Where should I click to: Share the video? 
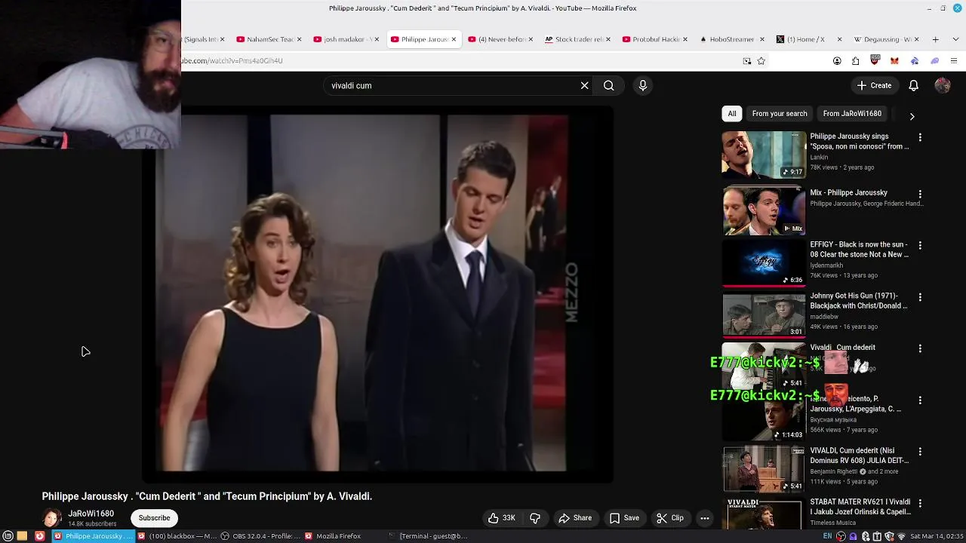pyautogui.click(x=575, y=518)
